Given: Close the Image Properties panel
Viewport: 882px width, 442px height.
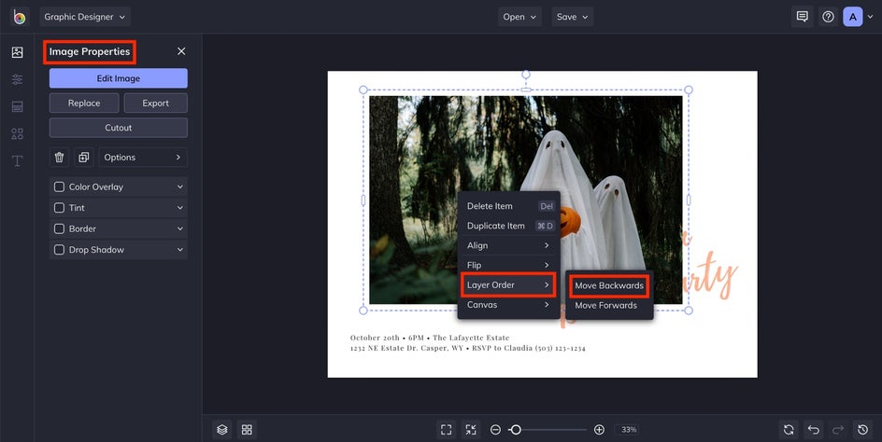Looking at the screenshot, I should tap(181, 51).
